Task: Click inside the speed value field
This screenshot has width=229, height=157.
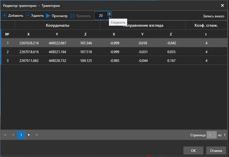Action: point(101,16)
